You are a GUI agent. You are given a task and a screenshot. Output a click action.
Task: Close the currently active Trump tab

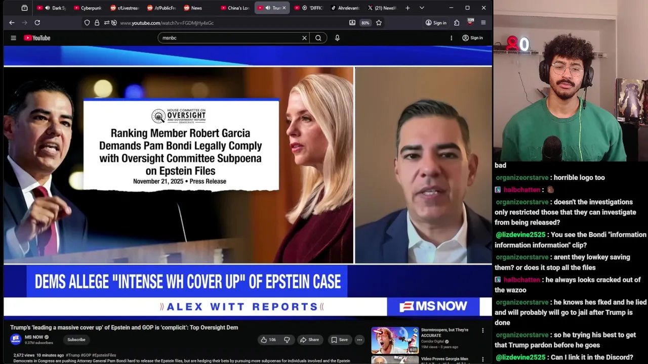284,8
